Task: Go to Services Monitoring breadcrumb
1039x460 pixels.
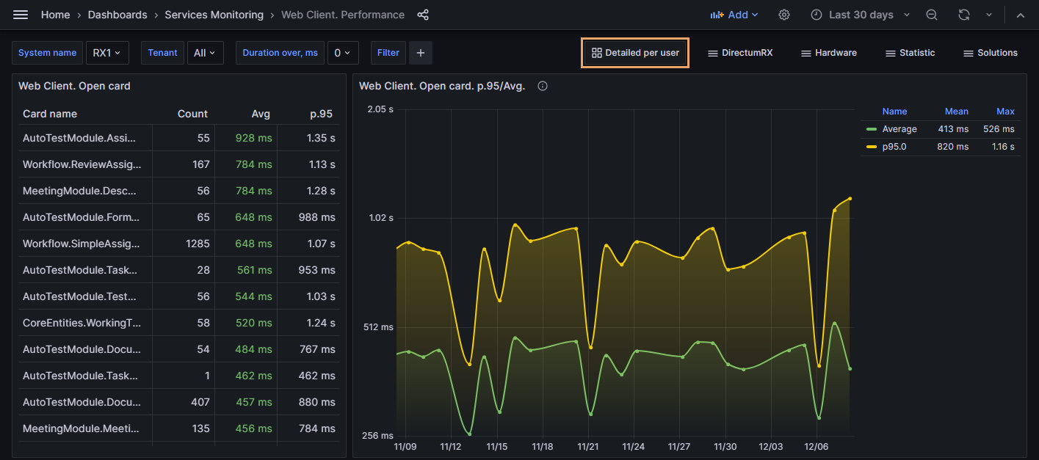Action: point(214,15)
